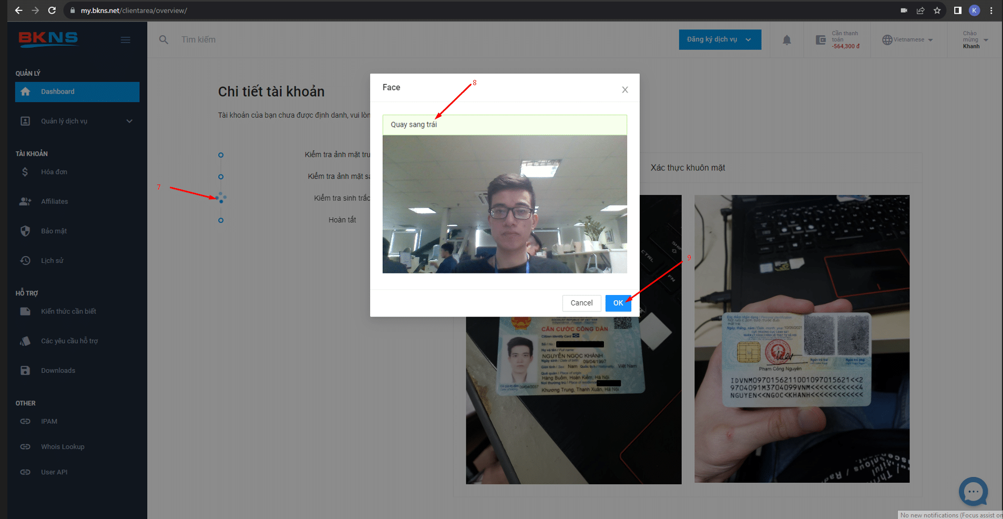Viewport: 1003px width, 519px height.
Task: Click the globe language icon
Action: click(x=887, y=40)
